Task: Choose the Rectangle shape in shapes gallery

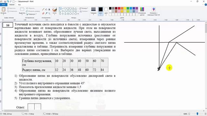Action: tap(68, 8)
